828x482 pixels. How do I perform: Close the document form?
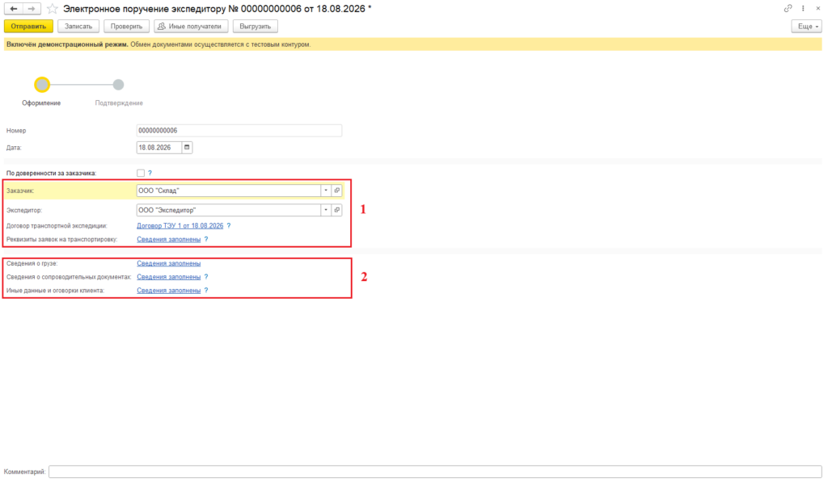pyautogui.click(x=818, y=8)
